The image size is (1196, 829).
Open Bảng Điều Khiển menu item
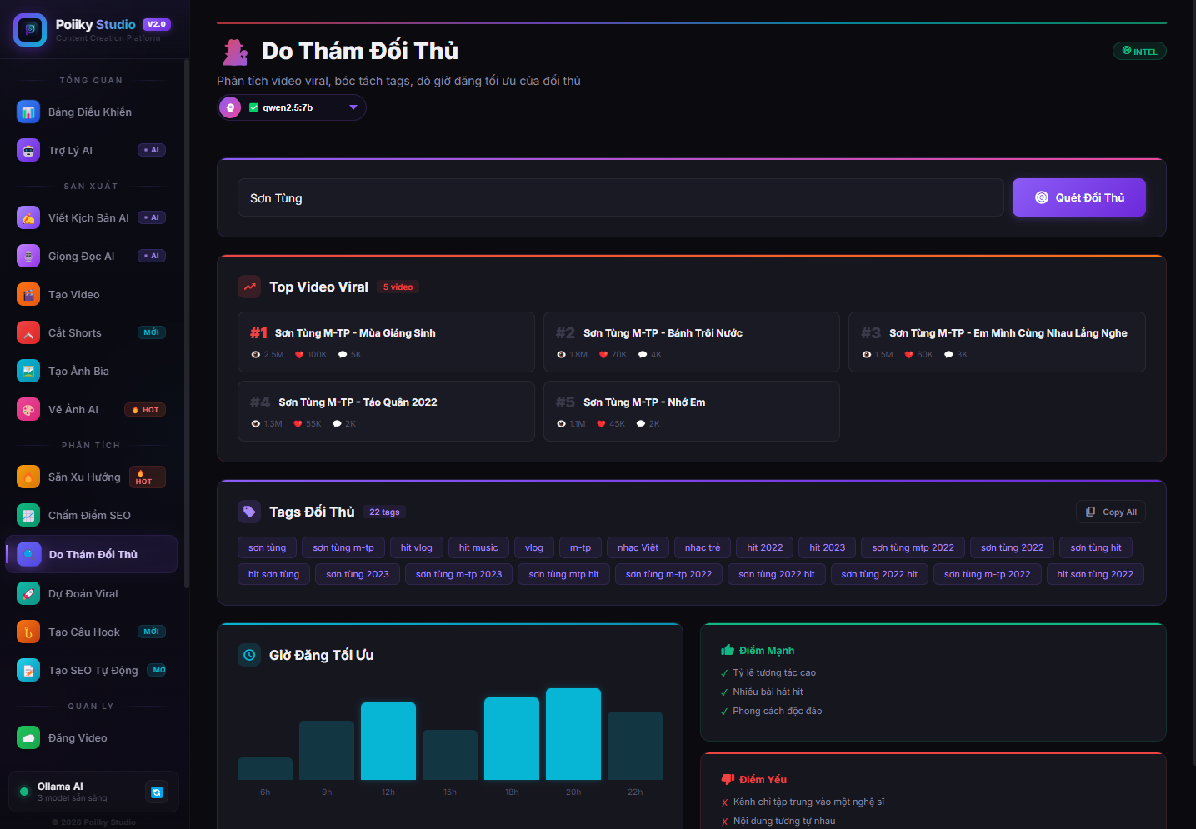[90, 112]
